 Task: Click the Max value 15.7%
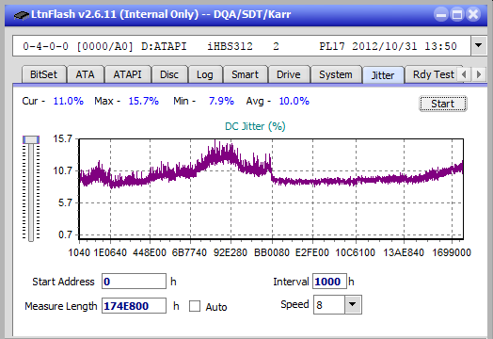tap(143, 101)
